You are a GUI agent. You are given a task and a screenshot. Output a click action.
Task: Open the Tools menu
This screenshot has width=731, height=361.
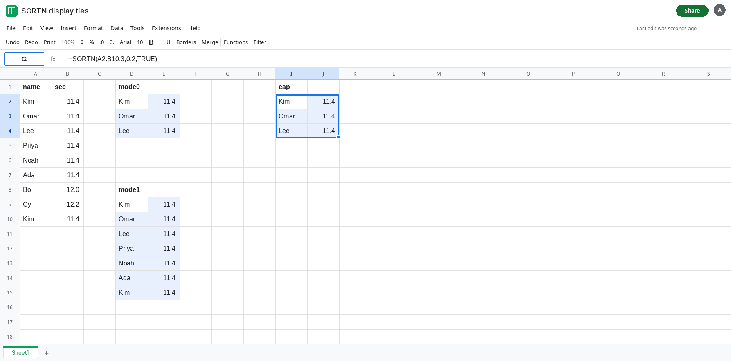tap(137, 28)
